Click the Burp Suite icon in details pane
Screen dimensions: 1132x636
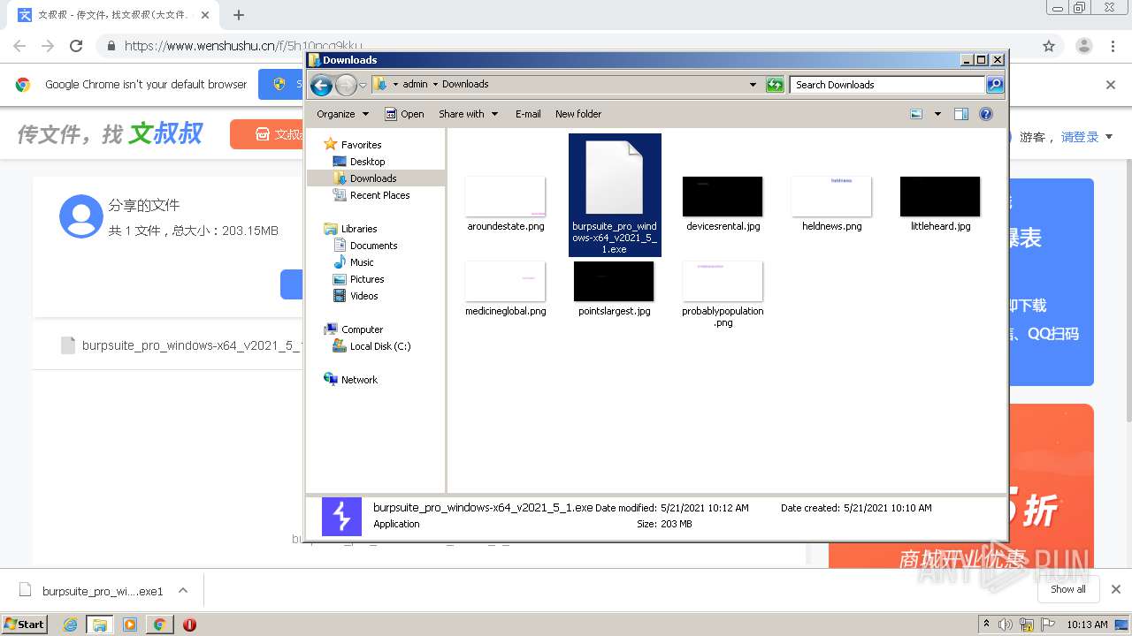(341, 516)
